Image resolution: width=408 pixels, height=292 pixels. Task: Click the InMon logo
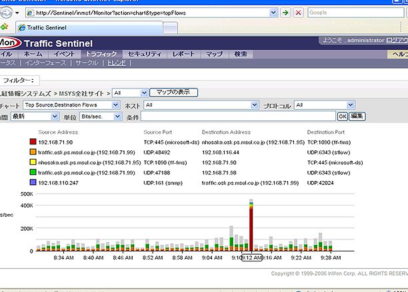(x=9, y=43)
